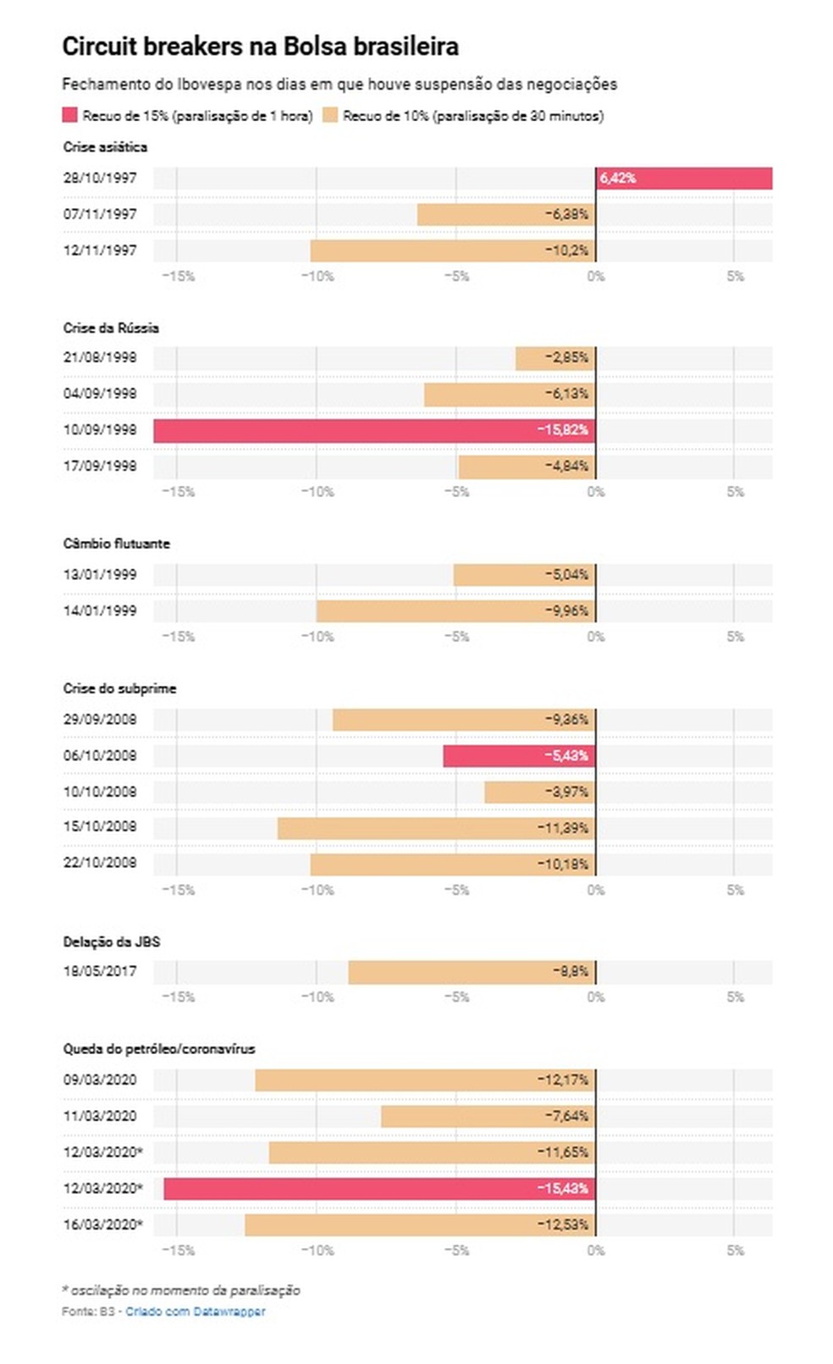Click the -9,96% bar for 14/01/1999
Viewport: 833px width, 1364px height.
455,611
